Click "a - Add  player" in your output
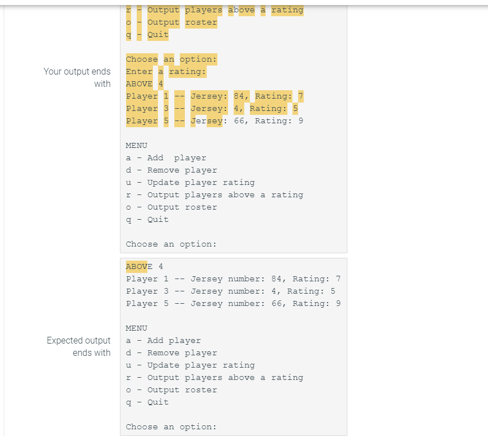The width and height of the screenshot is (488, 436). pyautogui.click(x=166, y=158)
